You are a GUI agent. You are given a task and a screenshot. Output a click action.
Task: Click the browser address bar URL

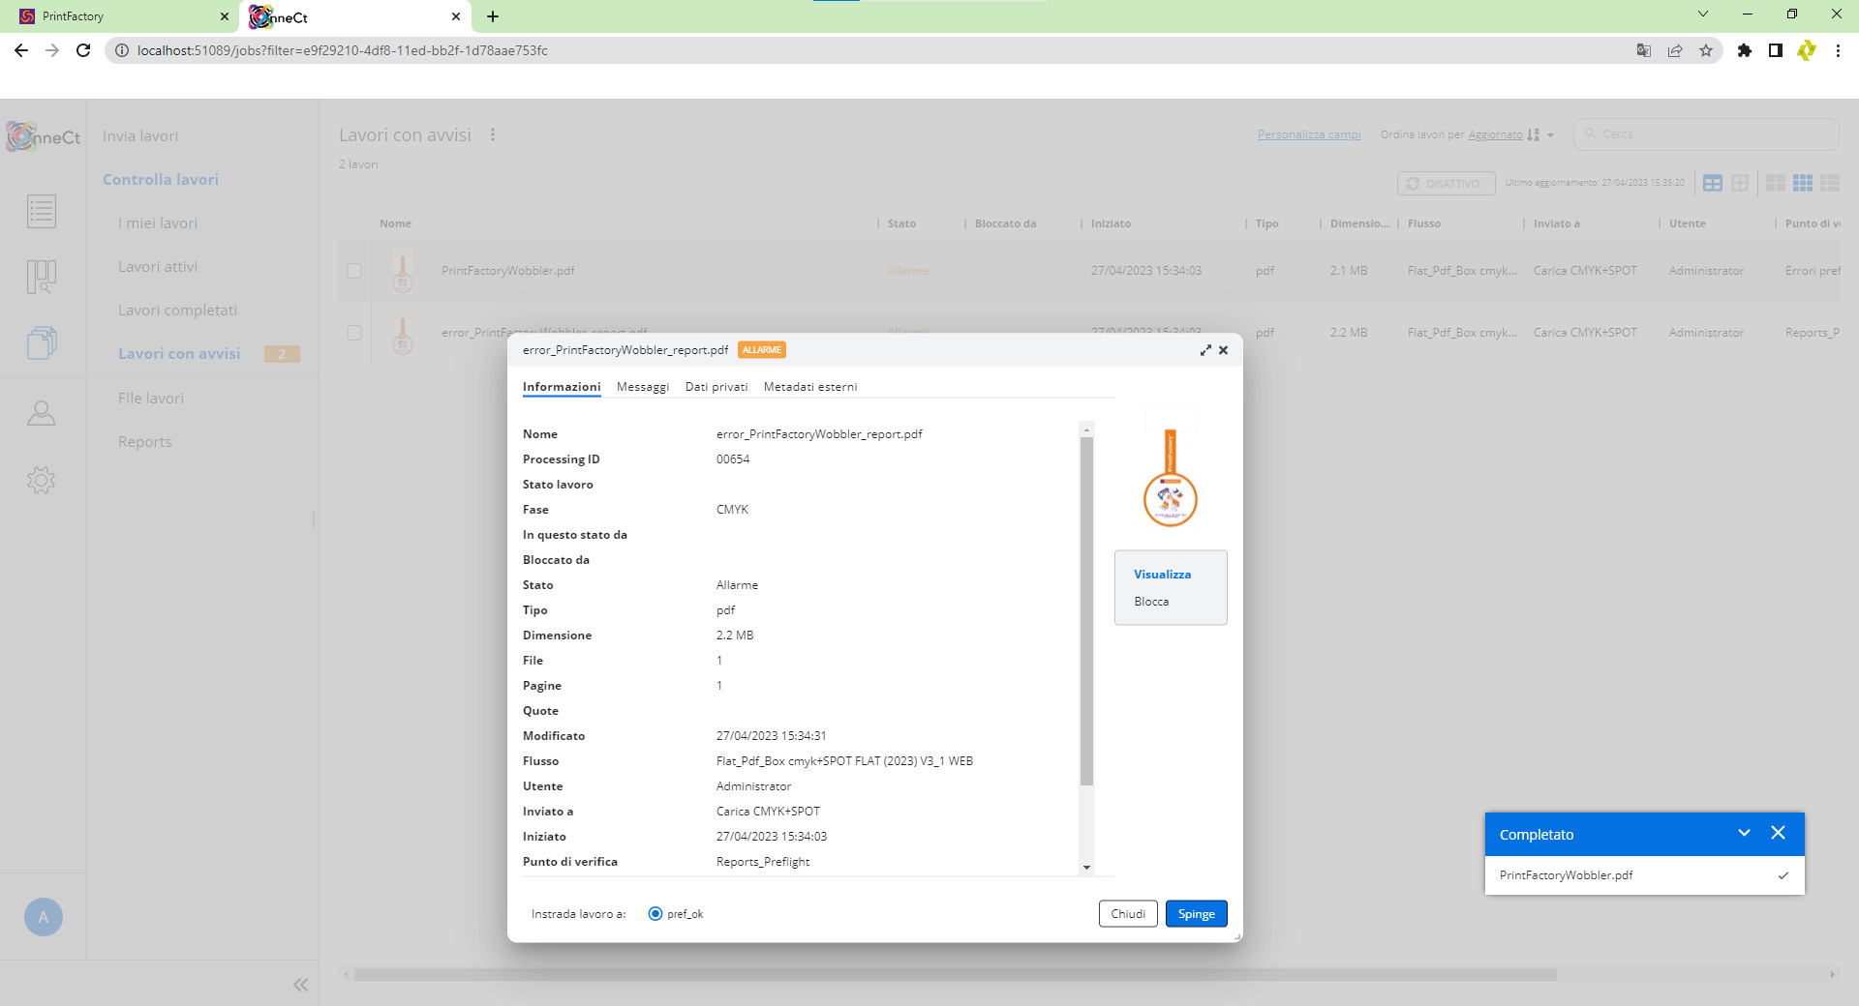pos(343,50)
